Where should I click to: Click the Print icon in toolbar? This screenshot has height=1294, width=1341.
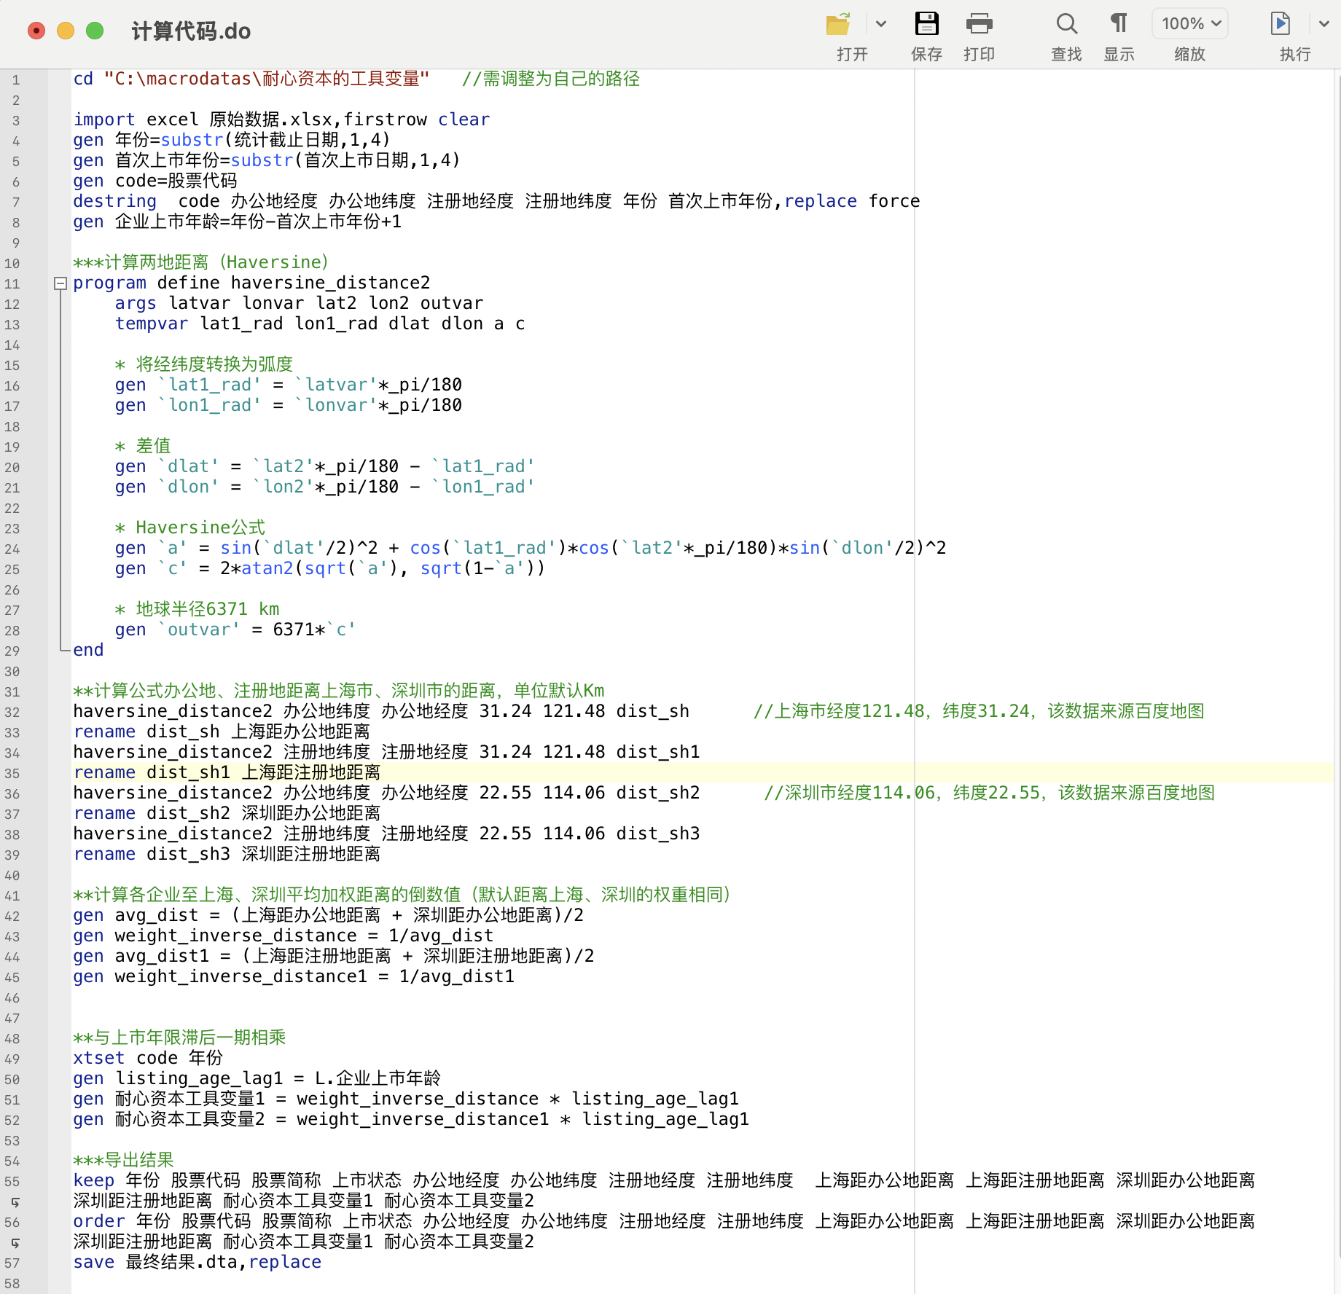point(979,25)
